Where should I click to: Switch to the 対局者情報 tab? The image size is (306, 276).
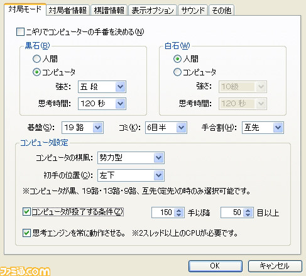coord(68,10)
